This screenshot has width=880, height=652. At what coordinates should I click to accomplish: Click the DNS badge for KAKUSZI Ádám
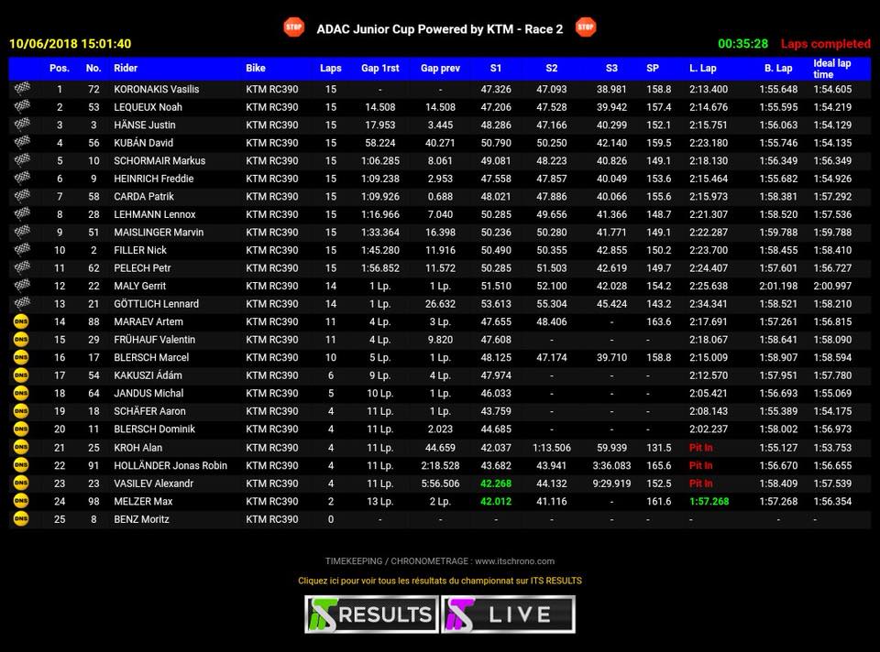(x=21, y=375)
